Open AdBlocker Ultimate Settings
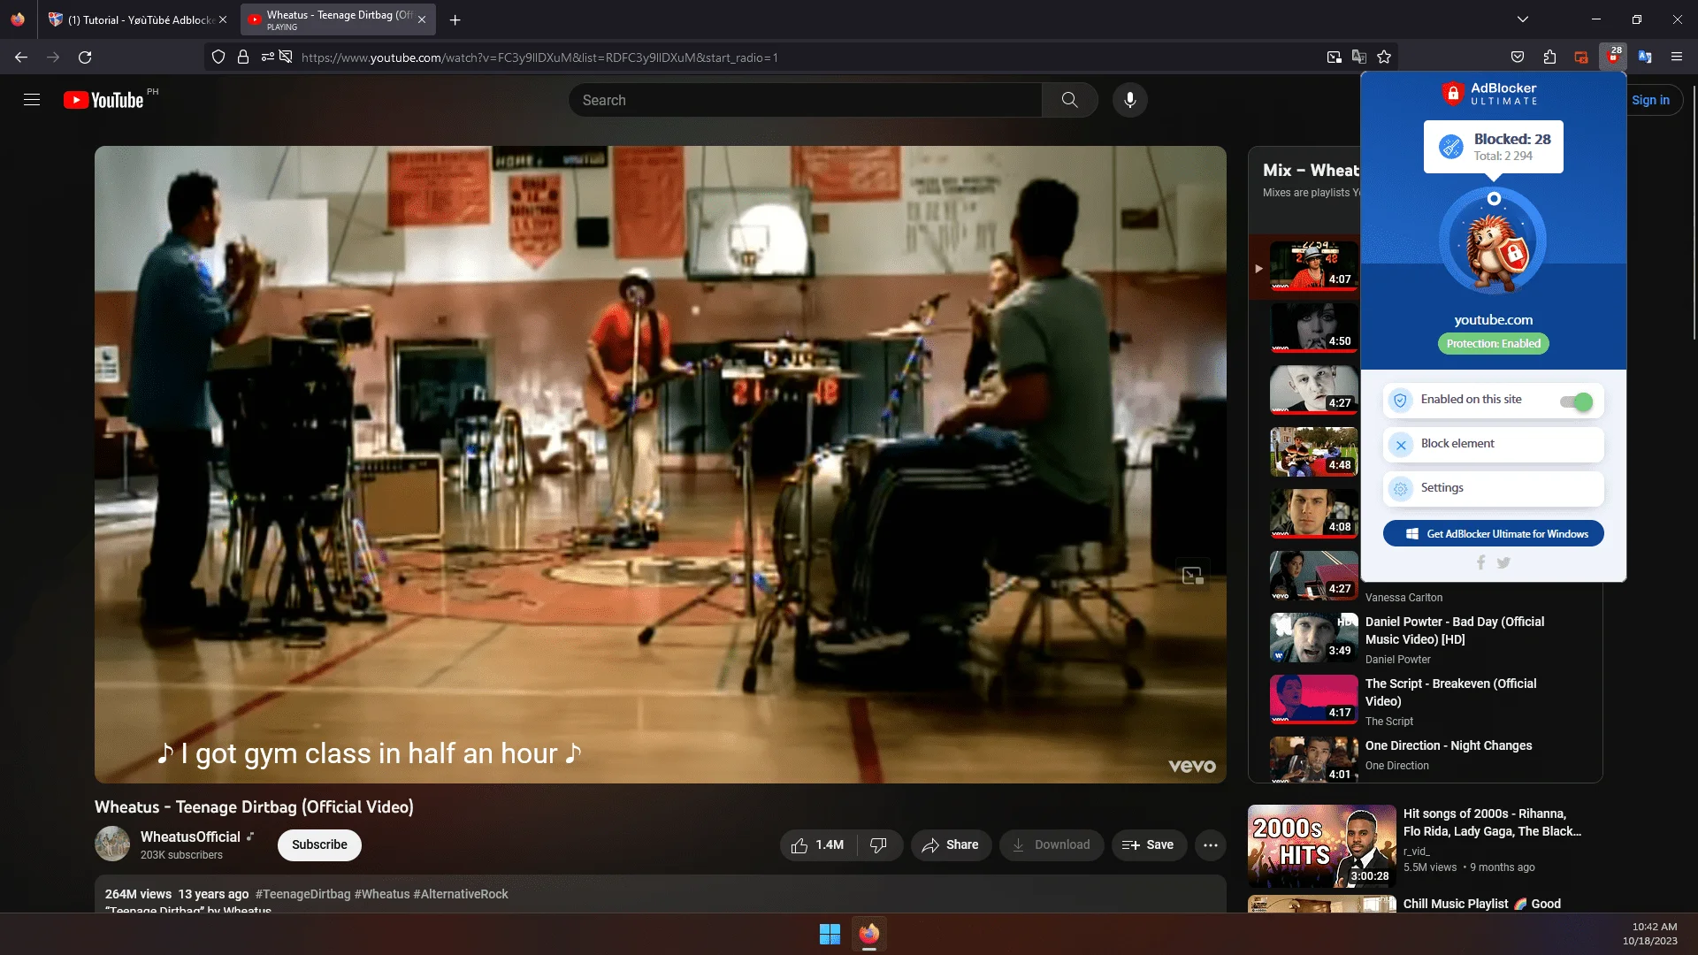The width and height of the screenshot is (1698, 955). click(x=1493, y=489)
